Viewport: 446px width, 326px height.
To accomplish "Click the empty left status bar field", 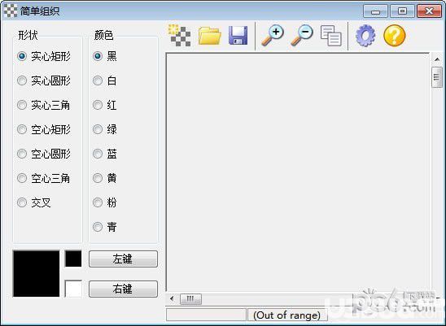I will (206, 315).
